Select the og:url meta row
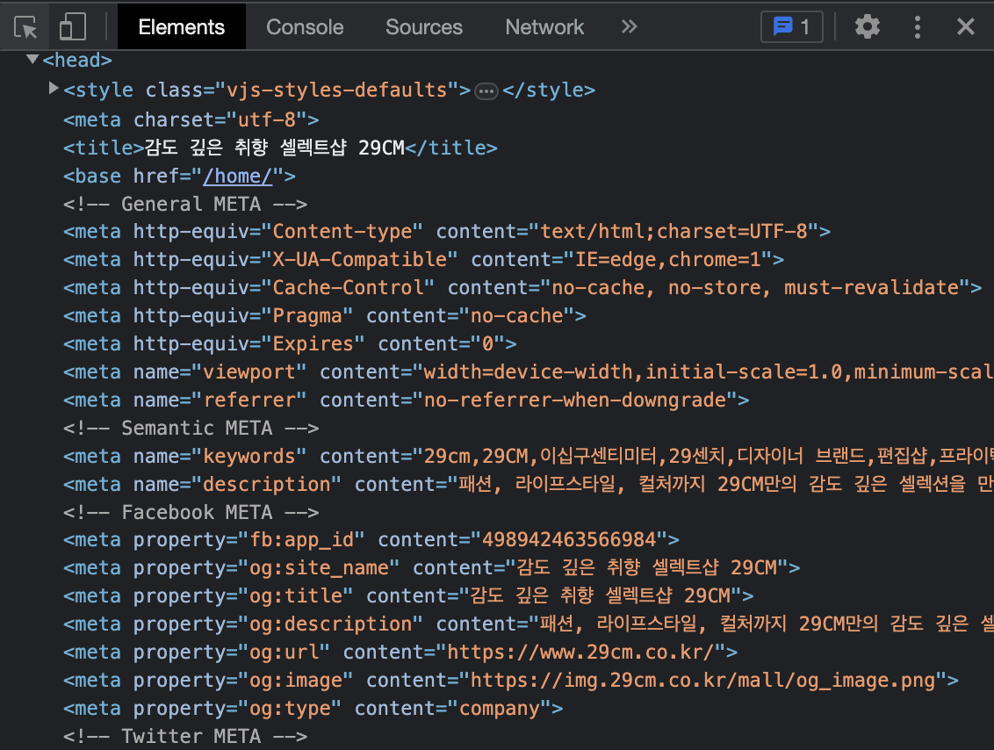The image size is (994, 750). coord(400,652)
